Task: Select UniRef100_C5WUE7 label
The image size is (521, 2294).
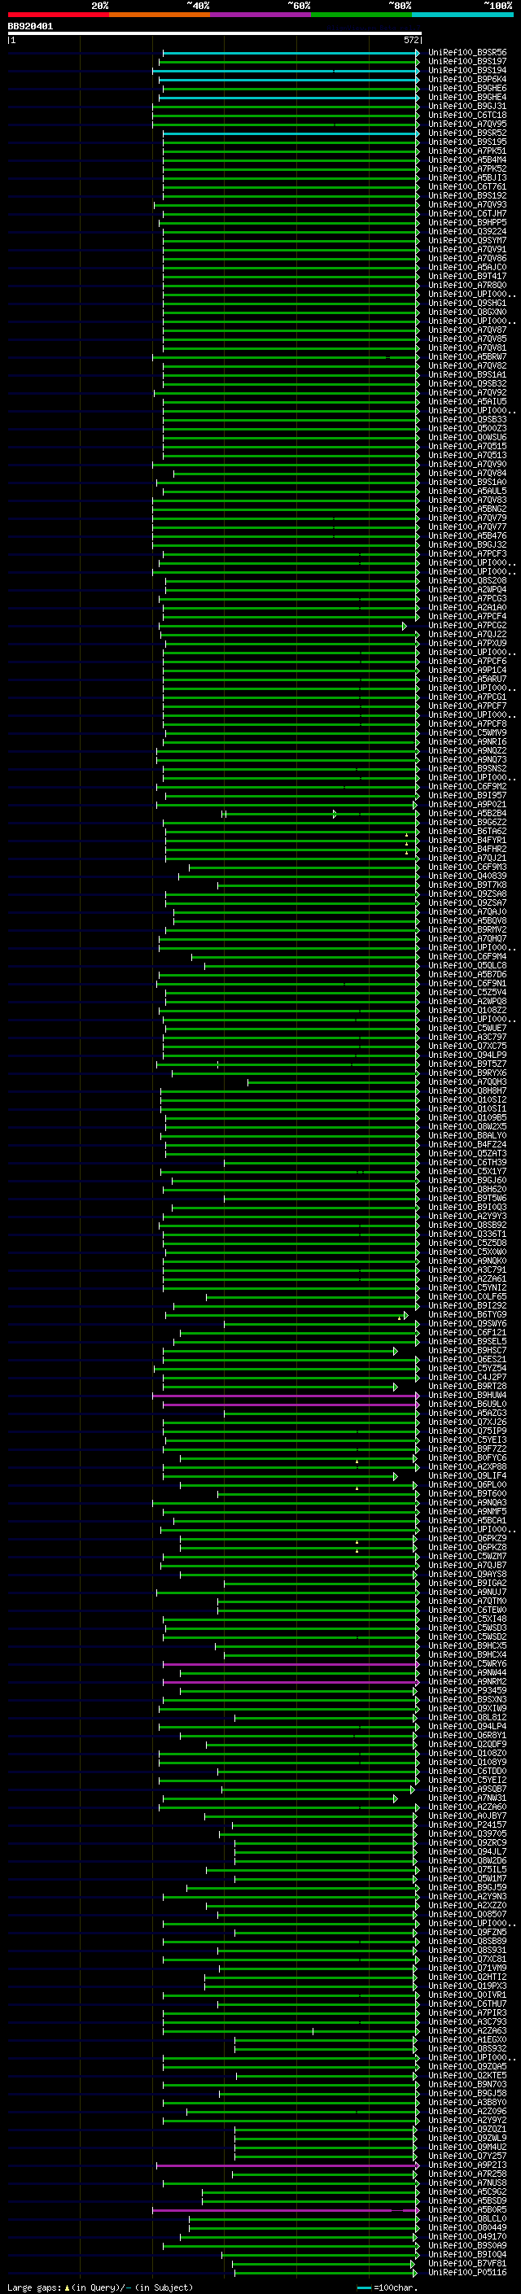Action: (x=466, y=1029)
